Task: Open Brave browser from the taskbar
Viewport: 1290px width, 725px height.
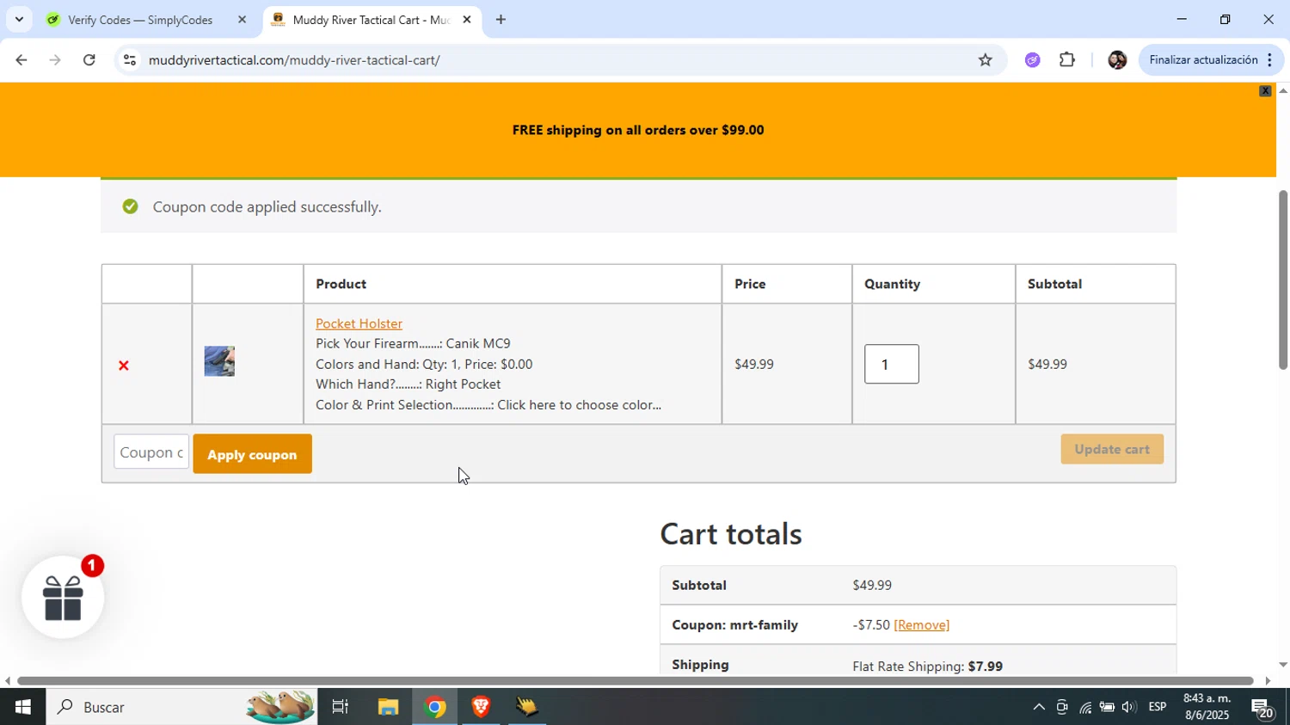Action: tap(481, 707)
